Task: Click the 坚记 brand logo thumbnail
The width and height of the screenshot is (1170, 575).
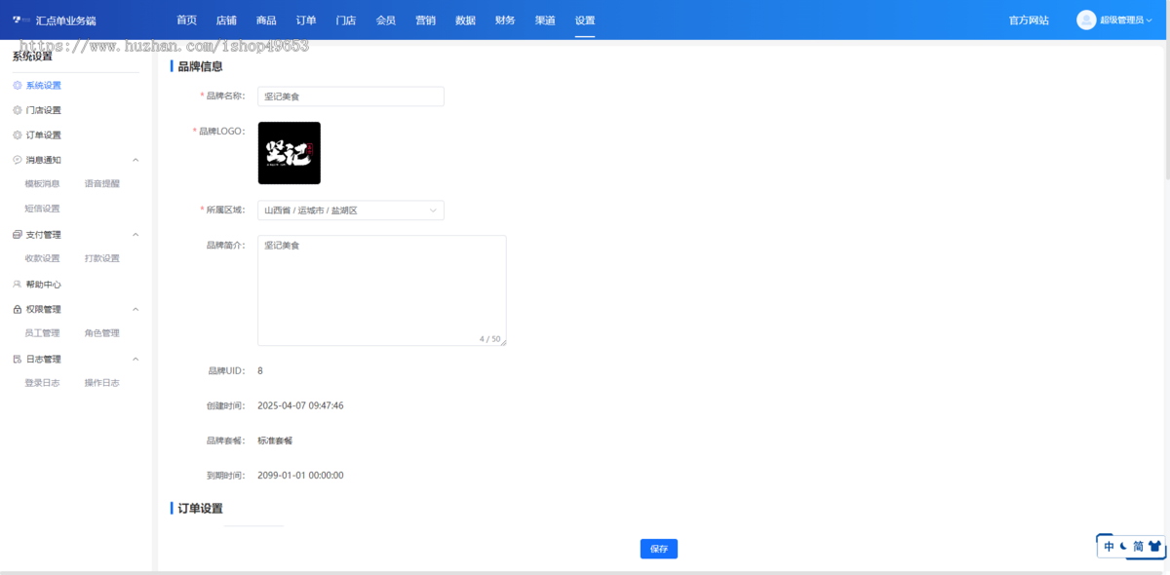Action: 290,153
